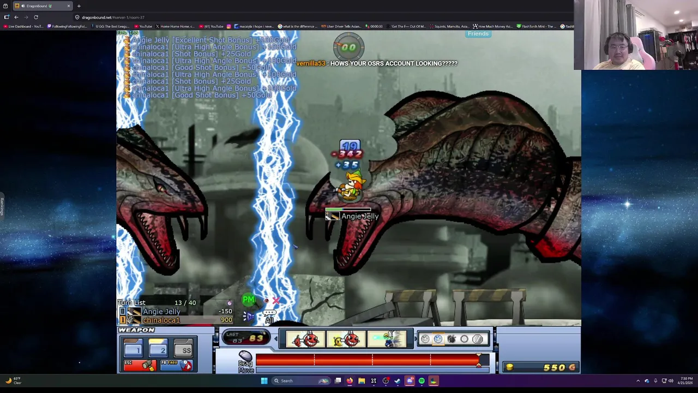
Task: Click the blue move gauge under power bar
Action: coord(372,370)
